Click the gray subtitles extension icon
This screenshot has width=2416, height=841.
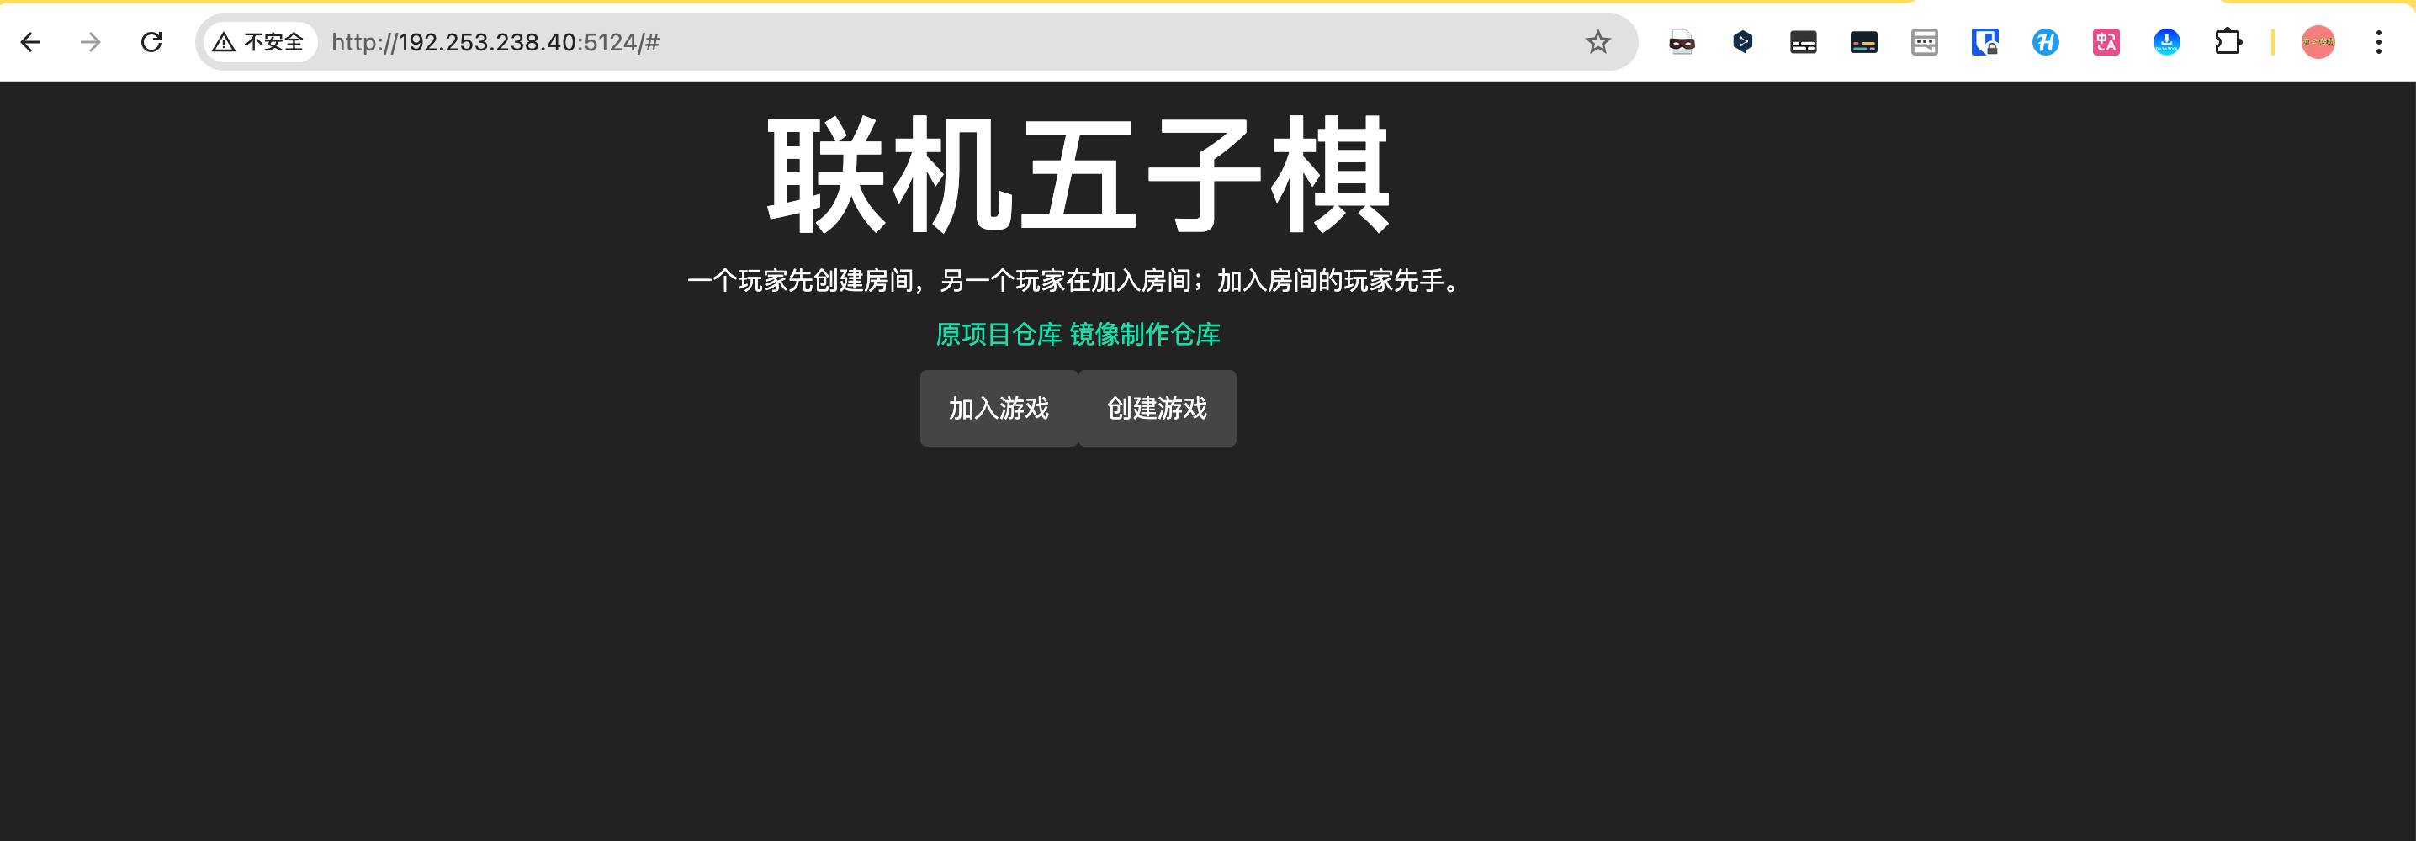(1925, 42)
